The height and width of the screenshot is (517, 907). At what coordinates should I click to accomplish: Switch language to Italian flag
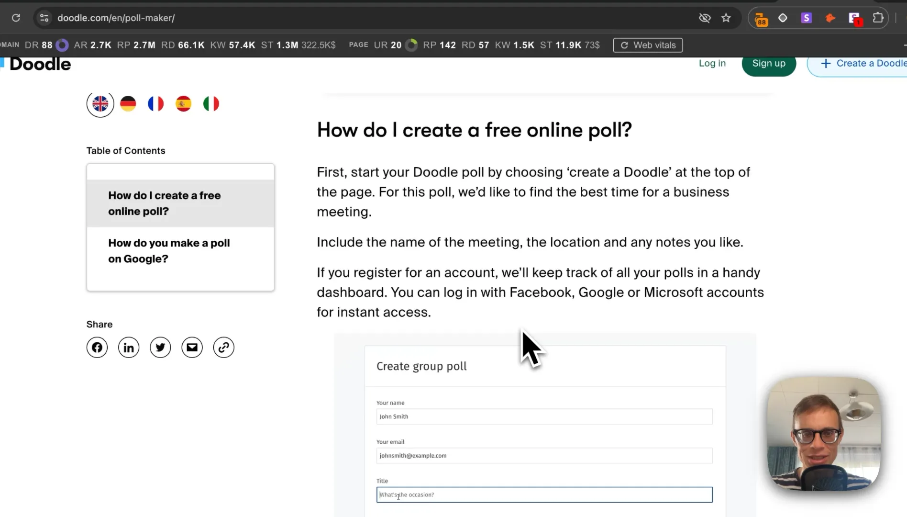click(211, 103)
